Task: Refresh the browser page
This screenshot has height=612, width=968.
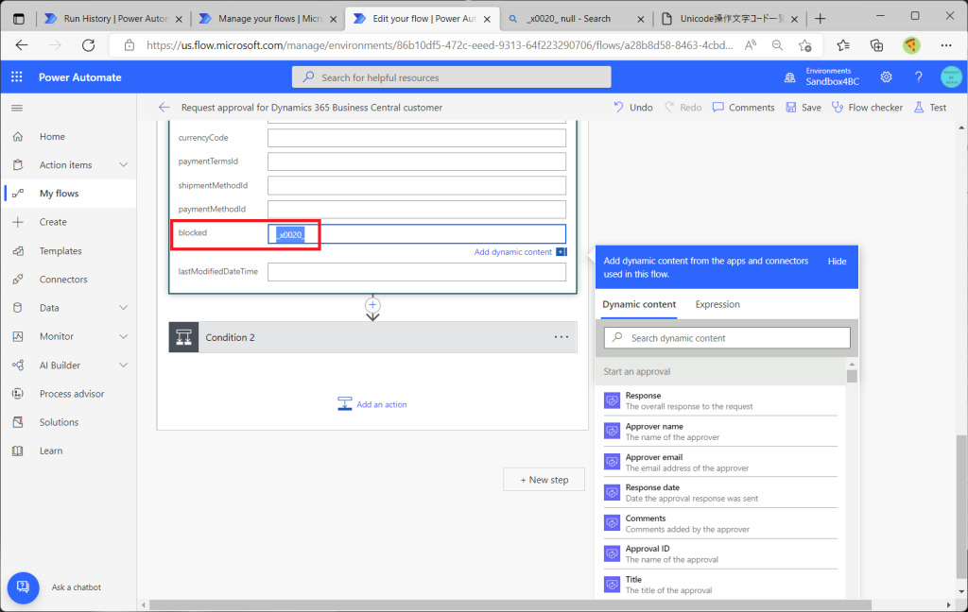Action: [x=88, y=45]
